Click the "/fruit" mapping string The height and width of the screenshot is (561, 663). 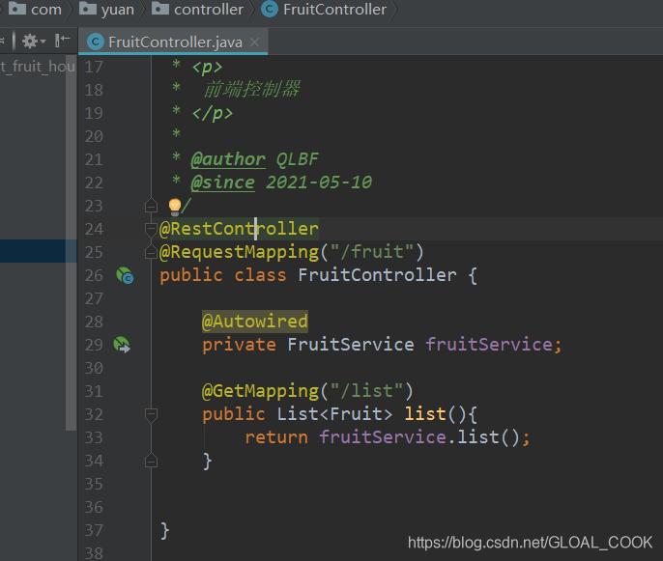[372, 252]
